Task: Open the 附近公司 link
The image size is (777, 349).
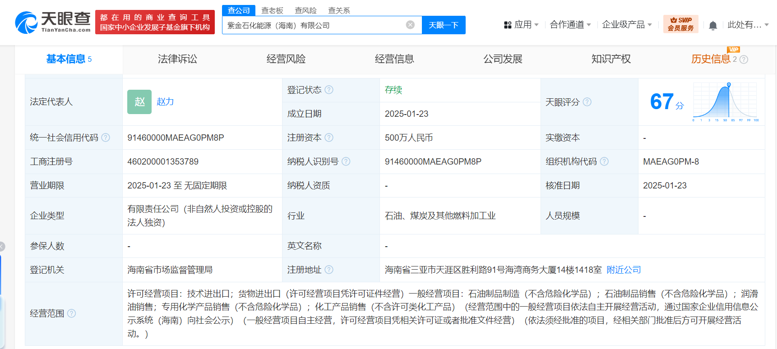Action: [x=624, y=270]
